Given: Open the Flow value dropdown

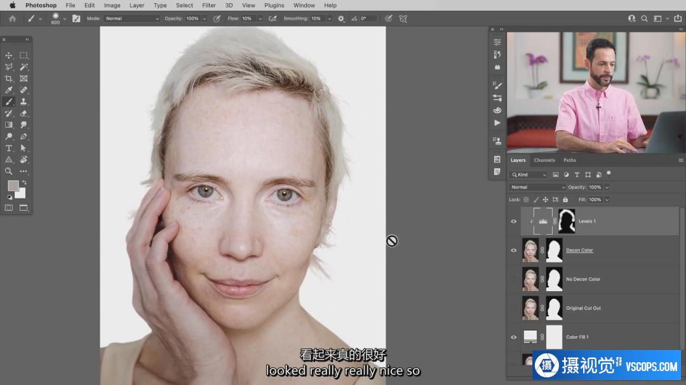Looking at the screenshot, I should coord(260,19).
